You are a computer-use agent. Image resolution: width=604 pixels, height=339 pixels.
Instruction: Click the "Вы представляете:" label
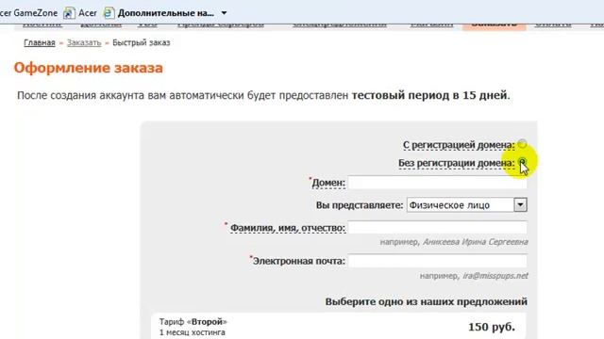coord(360,205)
